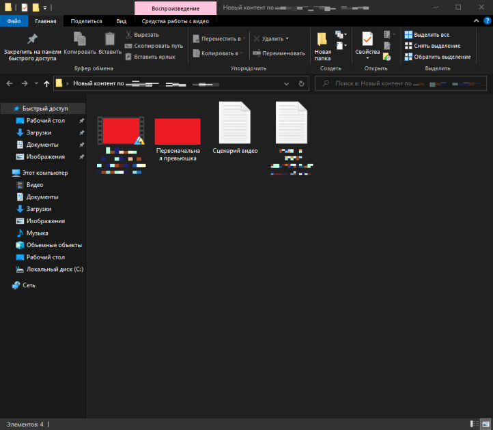Open pinned Изображения under Quick access

tap(46, 157)
